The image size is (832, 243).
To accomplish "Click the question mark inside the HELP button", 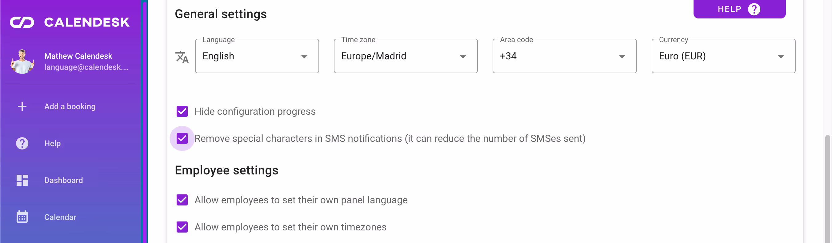I will coord(754,9).
